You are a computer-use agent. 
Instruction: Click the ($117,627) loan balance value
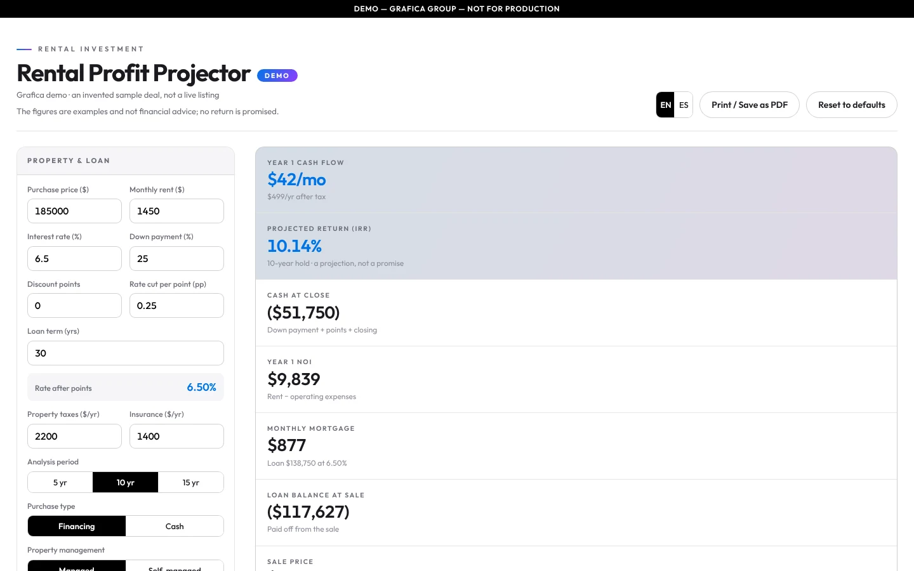tap(308, 512)
